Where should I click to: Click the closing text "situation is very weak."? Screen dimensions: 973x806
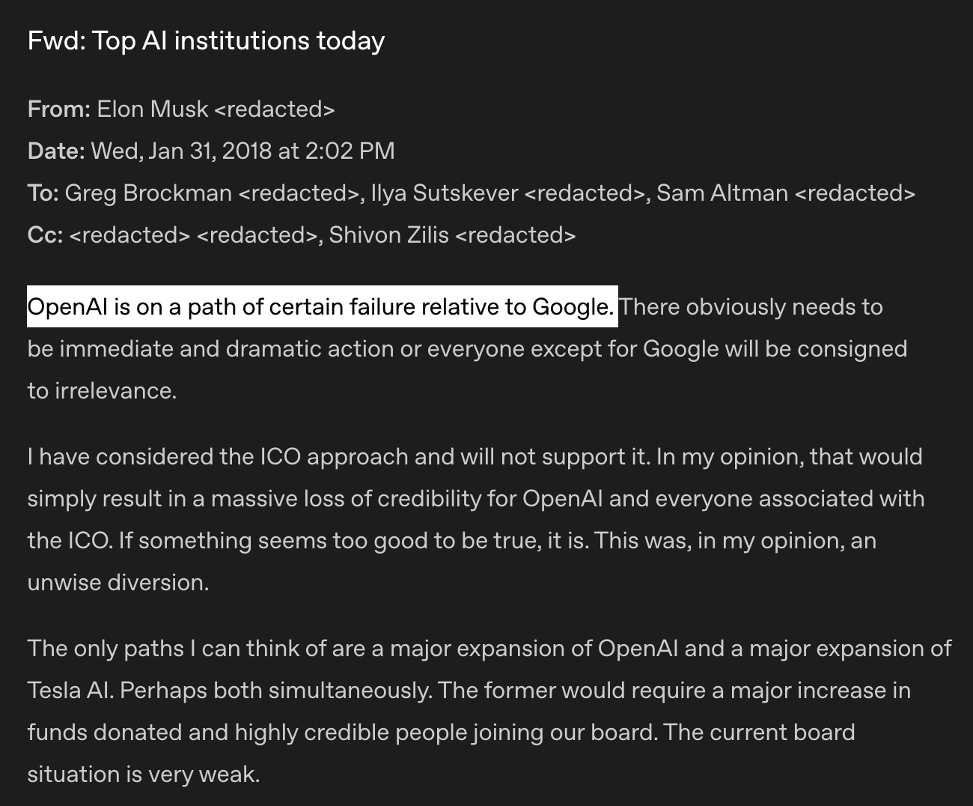(x=143, y=775)
